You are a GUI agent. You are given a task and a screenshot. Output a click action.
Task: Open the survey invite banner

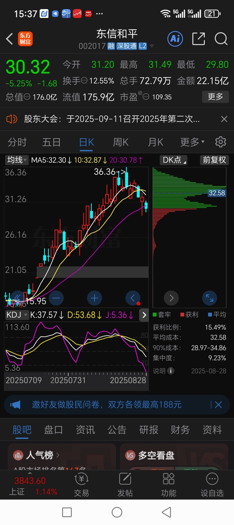point(107,405)
